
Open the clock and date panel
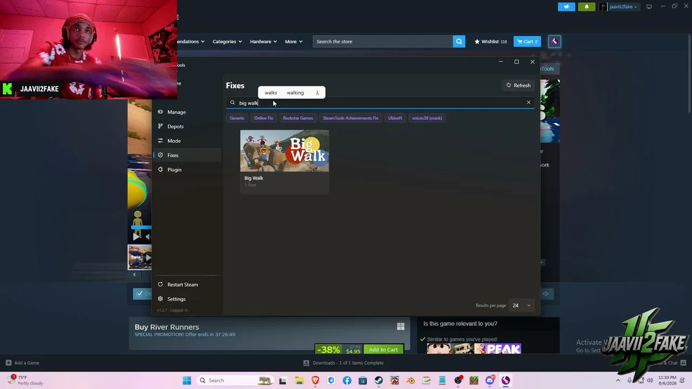coord(668,380)
